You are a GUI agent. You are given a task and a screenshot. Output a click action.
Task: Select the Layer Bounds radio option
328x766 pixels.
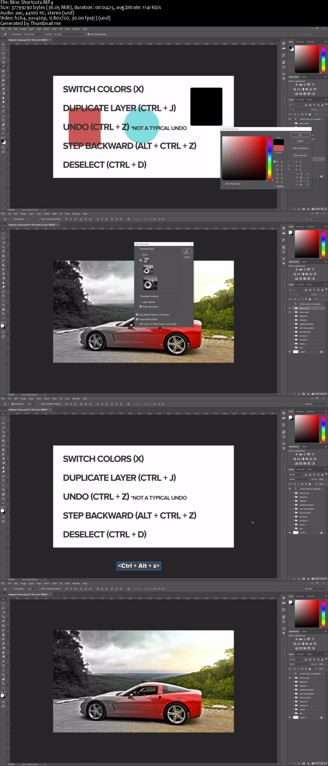[x=141, y=302]
